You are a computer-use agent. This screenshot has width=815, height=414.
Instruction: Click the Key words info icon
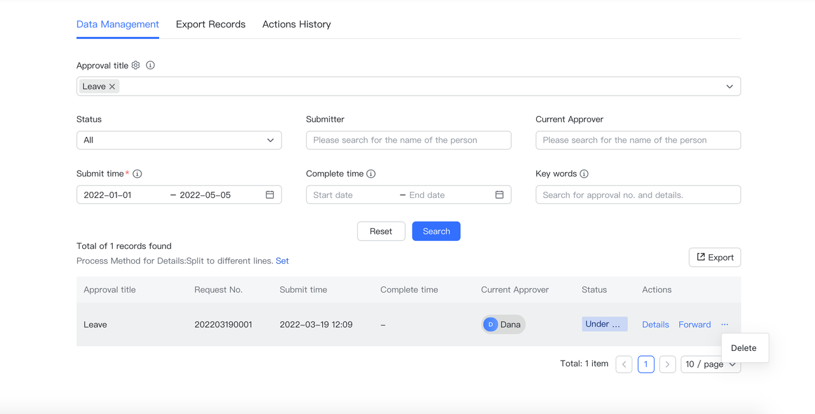click(x=584, y=174)
